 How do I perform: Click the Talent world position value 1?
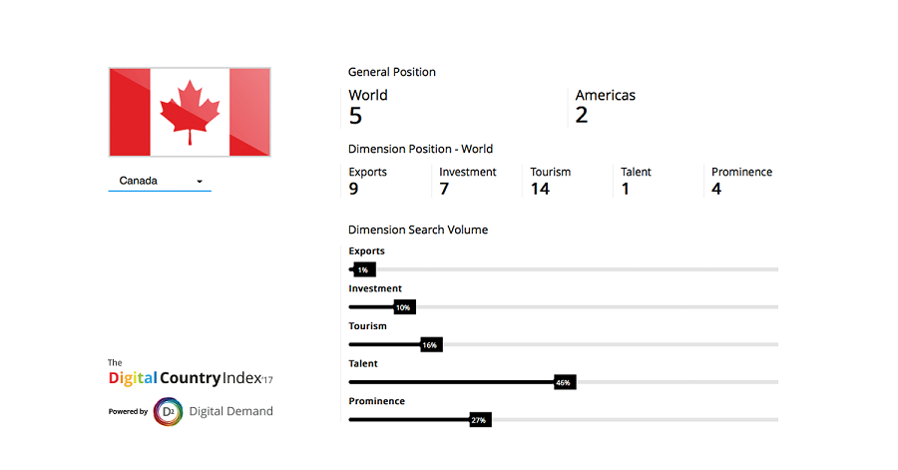[626, 189]
